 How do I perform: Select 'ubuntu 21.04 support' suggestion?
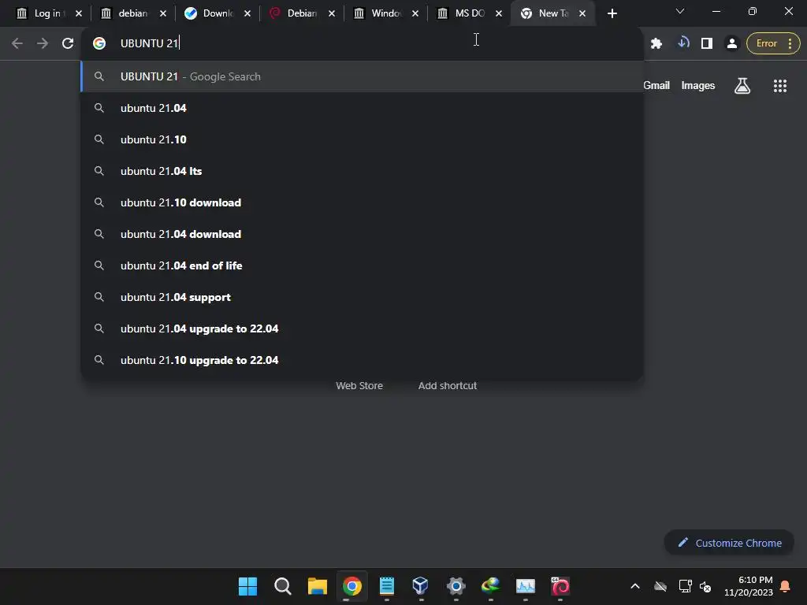pyautogui.click(x=363, y=297)
